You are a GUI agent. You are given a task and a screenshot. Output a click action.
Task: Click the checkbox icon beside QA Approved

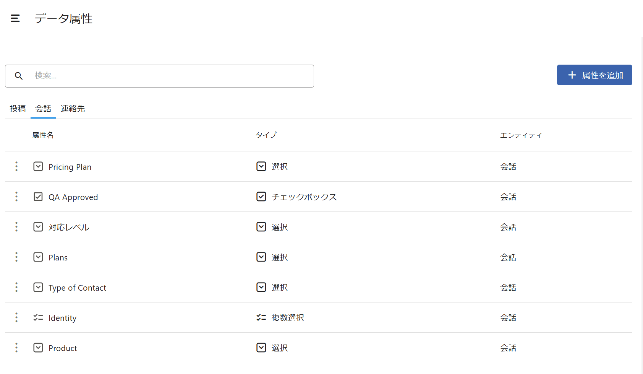tap(38, 197)
